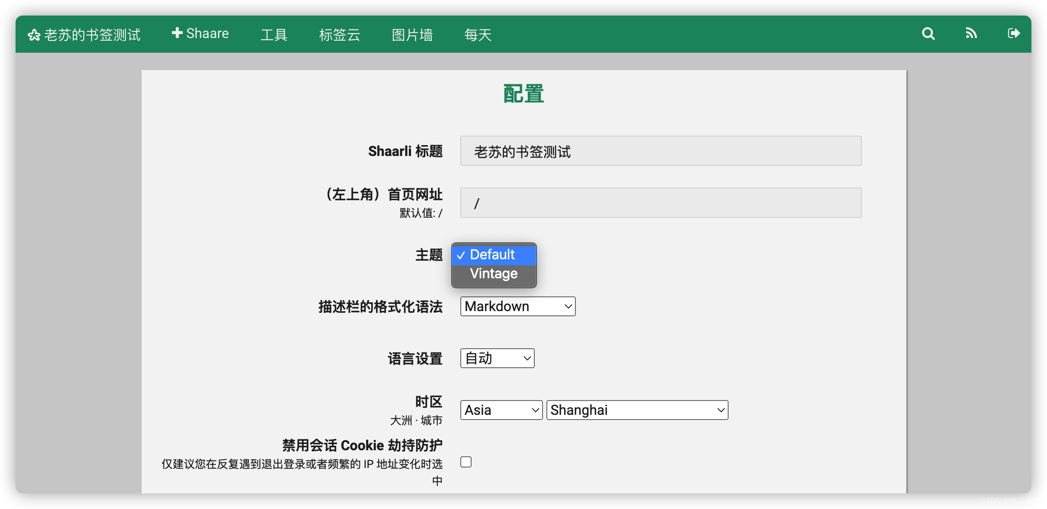Open the Markdown formatting dropdown
The height and width of the screenshot is (509, 1047).
[x=518, y=306]
